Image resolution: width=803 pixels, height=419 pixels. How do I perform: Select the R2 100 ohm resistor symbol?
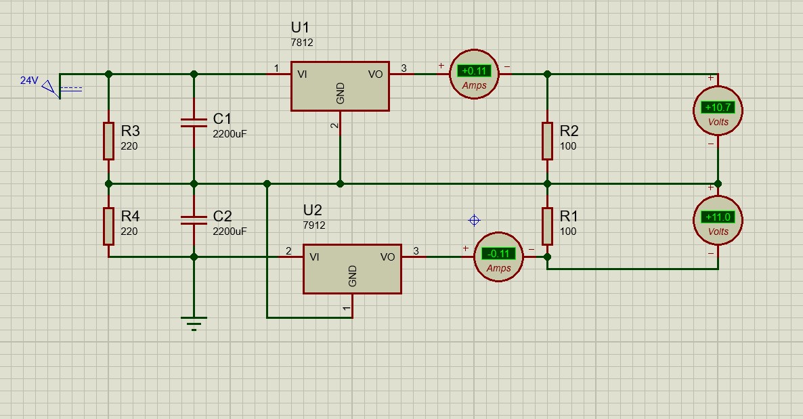point(547,141)
